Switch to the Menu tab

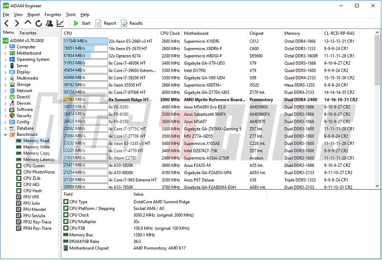tap(9, 32)
